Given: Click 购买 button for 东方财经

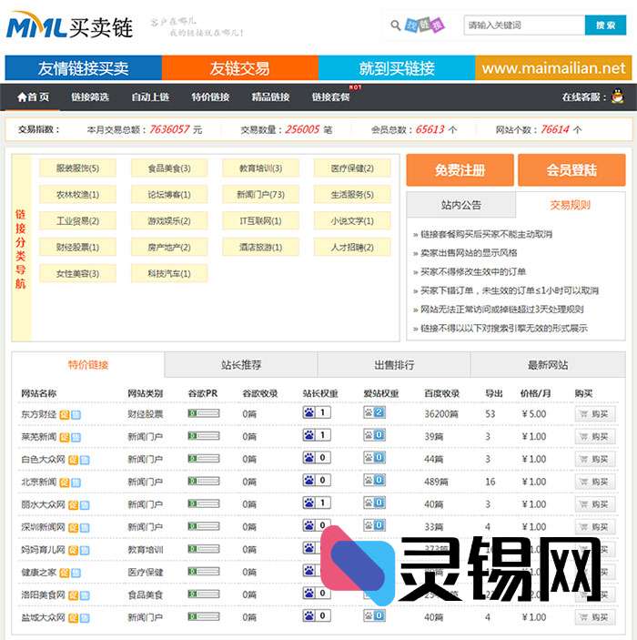Looking at the screenshot, I should [594, 414].
